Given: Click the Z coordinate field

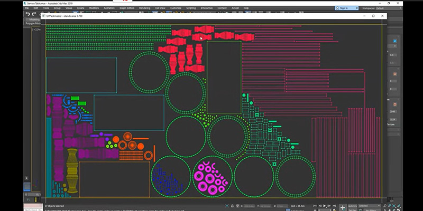Looking at the screenshot, I should pyautogui.click(x=282, y=206).
